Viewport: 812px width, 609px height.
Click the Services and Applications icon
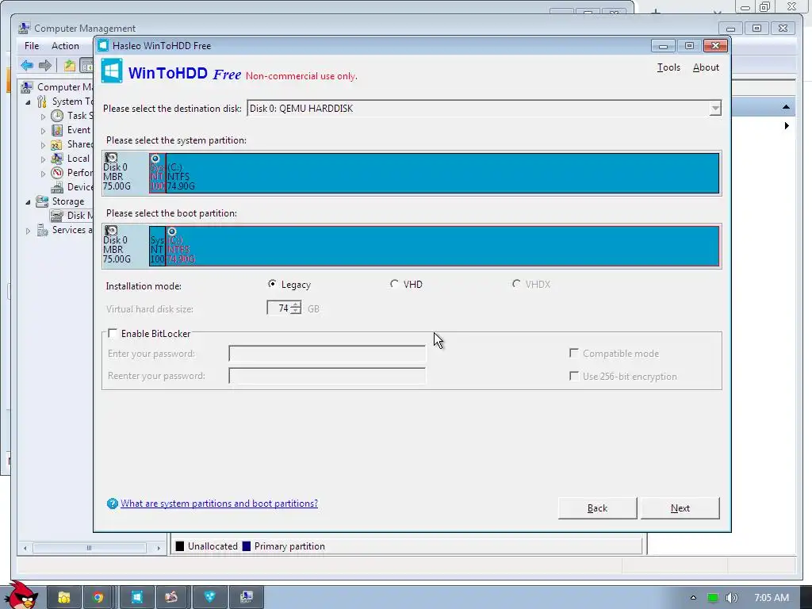pos(43,230)
